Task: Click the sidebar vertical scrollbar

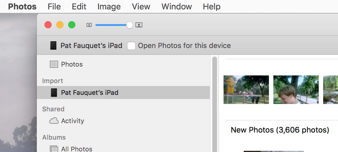Action: pyautogui.click(x=215, y=103)
